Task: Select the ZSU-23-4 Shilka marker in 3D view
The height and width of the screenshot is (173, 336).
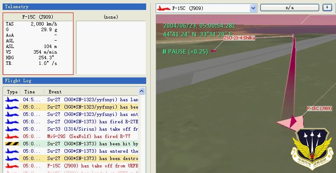Action: 213,51
